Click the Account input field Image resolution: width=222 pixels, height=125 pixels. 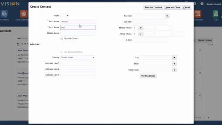click(x=149, y=16)
